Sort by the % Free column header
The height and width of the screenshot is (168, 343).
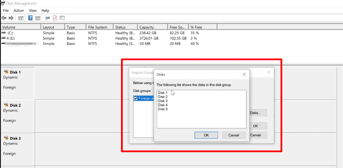pos(202,27)
